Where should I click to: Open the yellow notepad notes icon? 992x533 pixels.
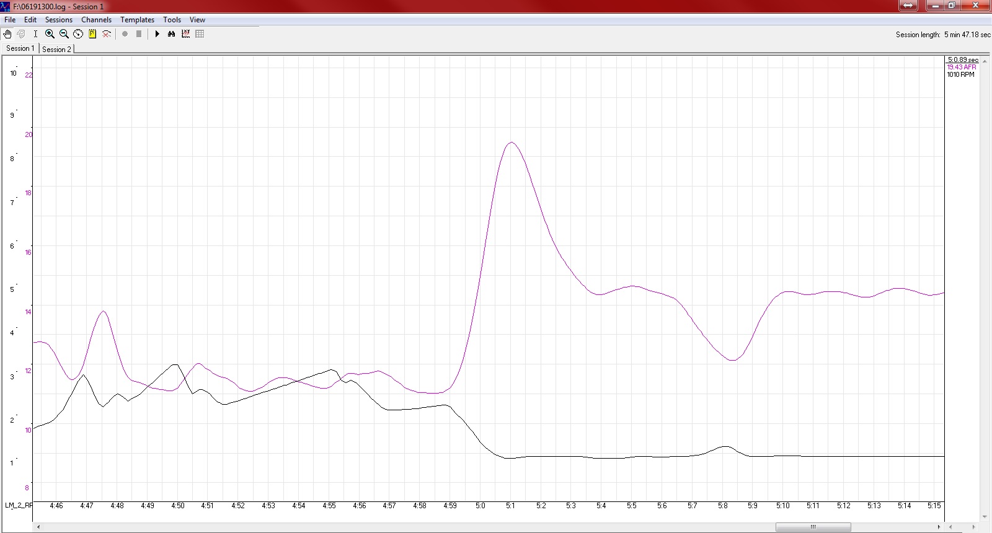92,34
